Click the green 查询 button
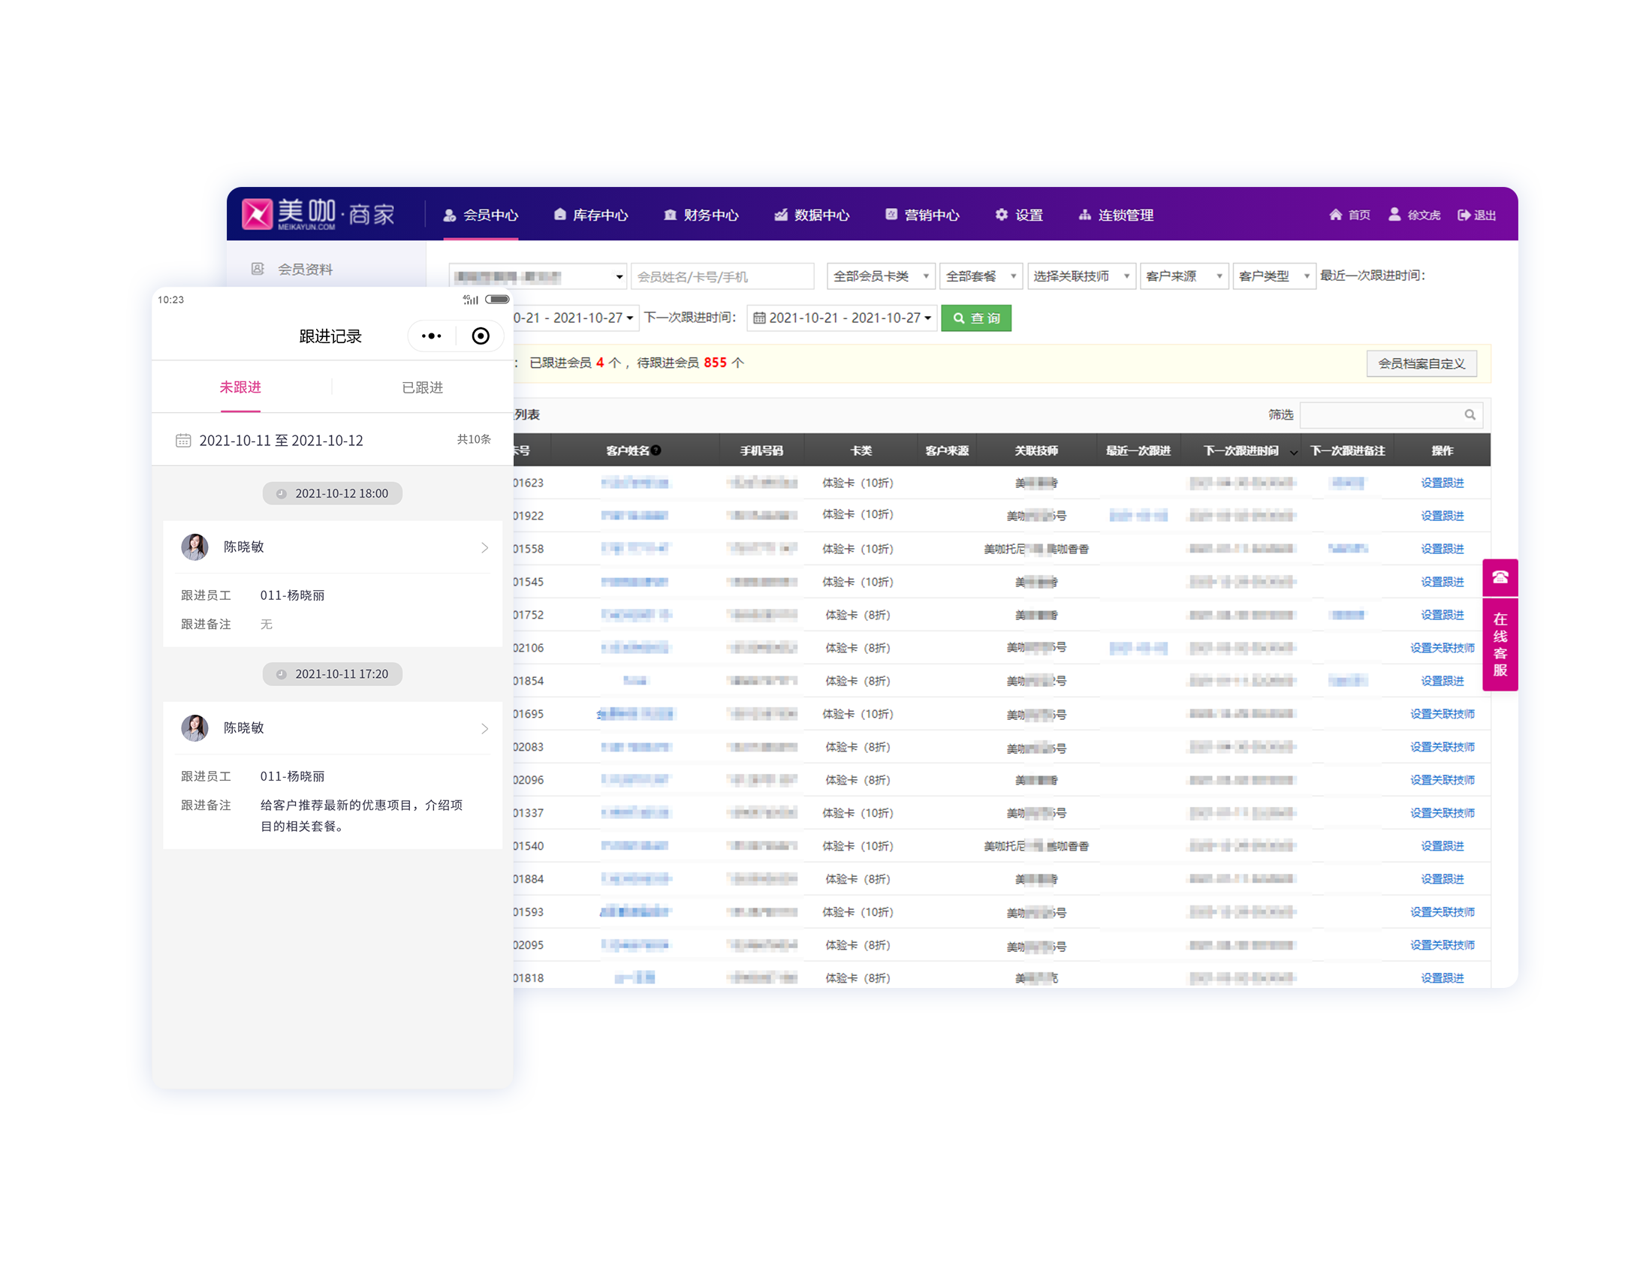Viewport: 1652px width, 1286px height. pos(975,318)
